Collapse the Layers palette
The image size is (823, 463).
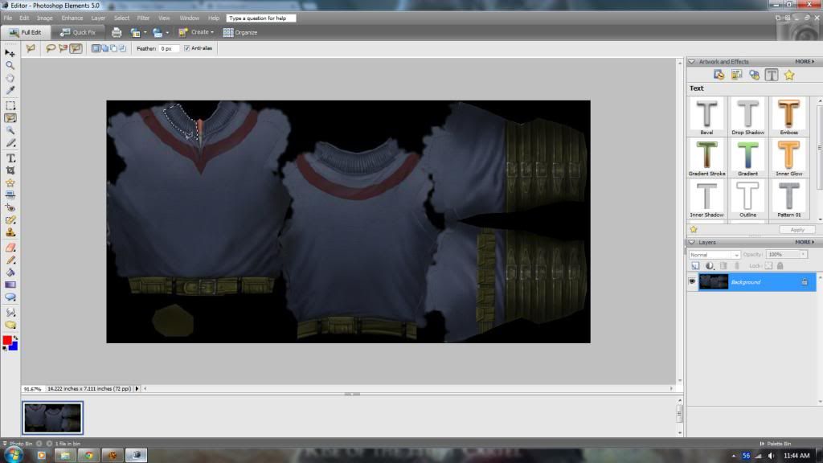tap(692, 243)
